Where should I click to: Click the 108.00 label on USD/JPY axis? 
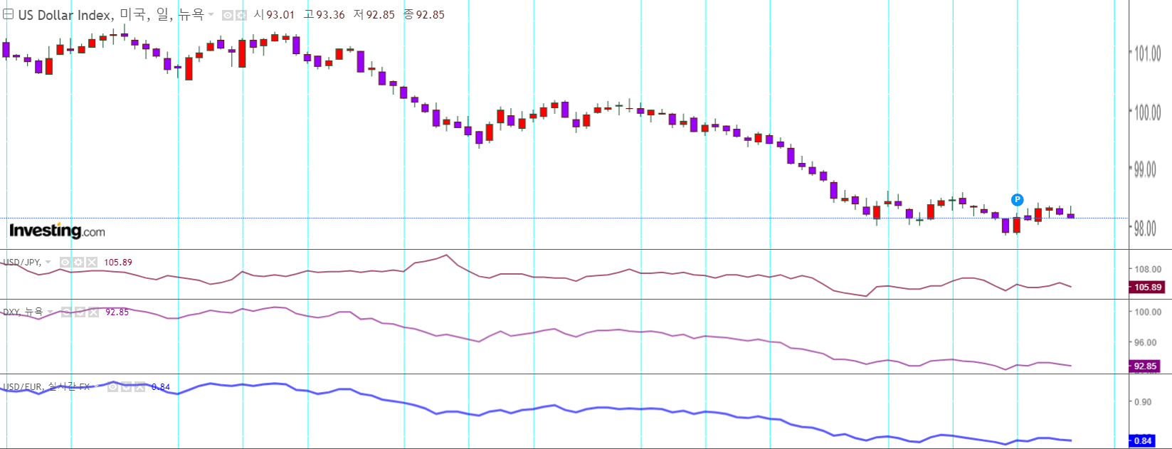(x=1147, y=269)
